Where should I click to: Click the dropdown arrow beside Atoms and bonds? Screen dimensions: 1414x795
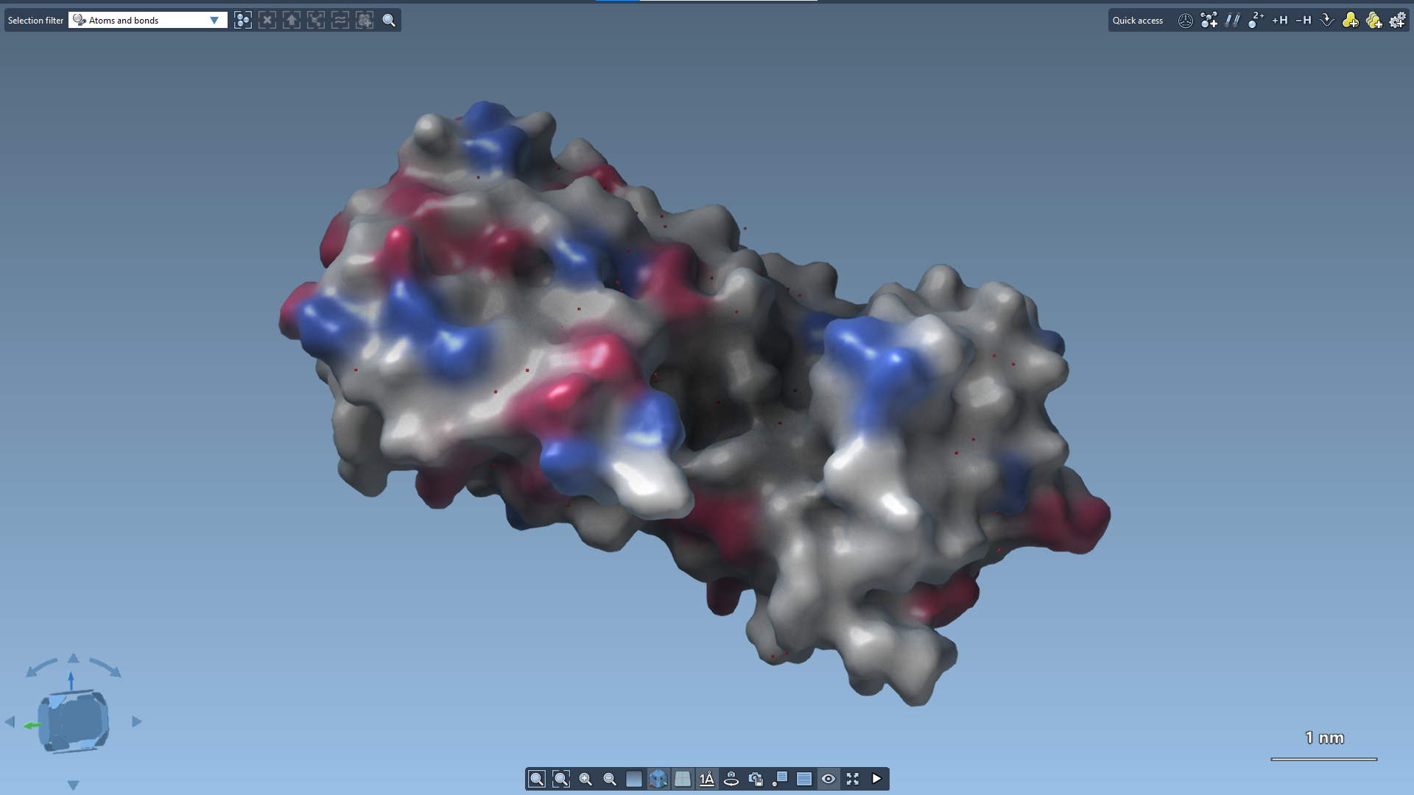214,20
